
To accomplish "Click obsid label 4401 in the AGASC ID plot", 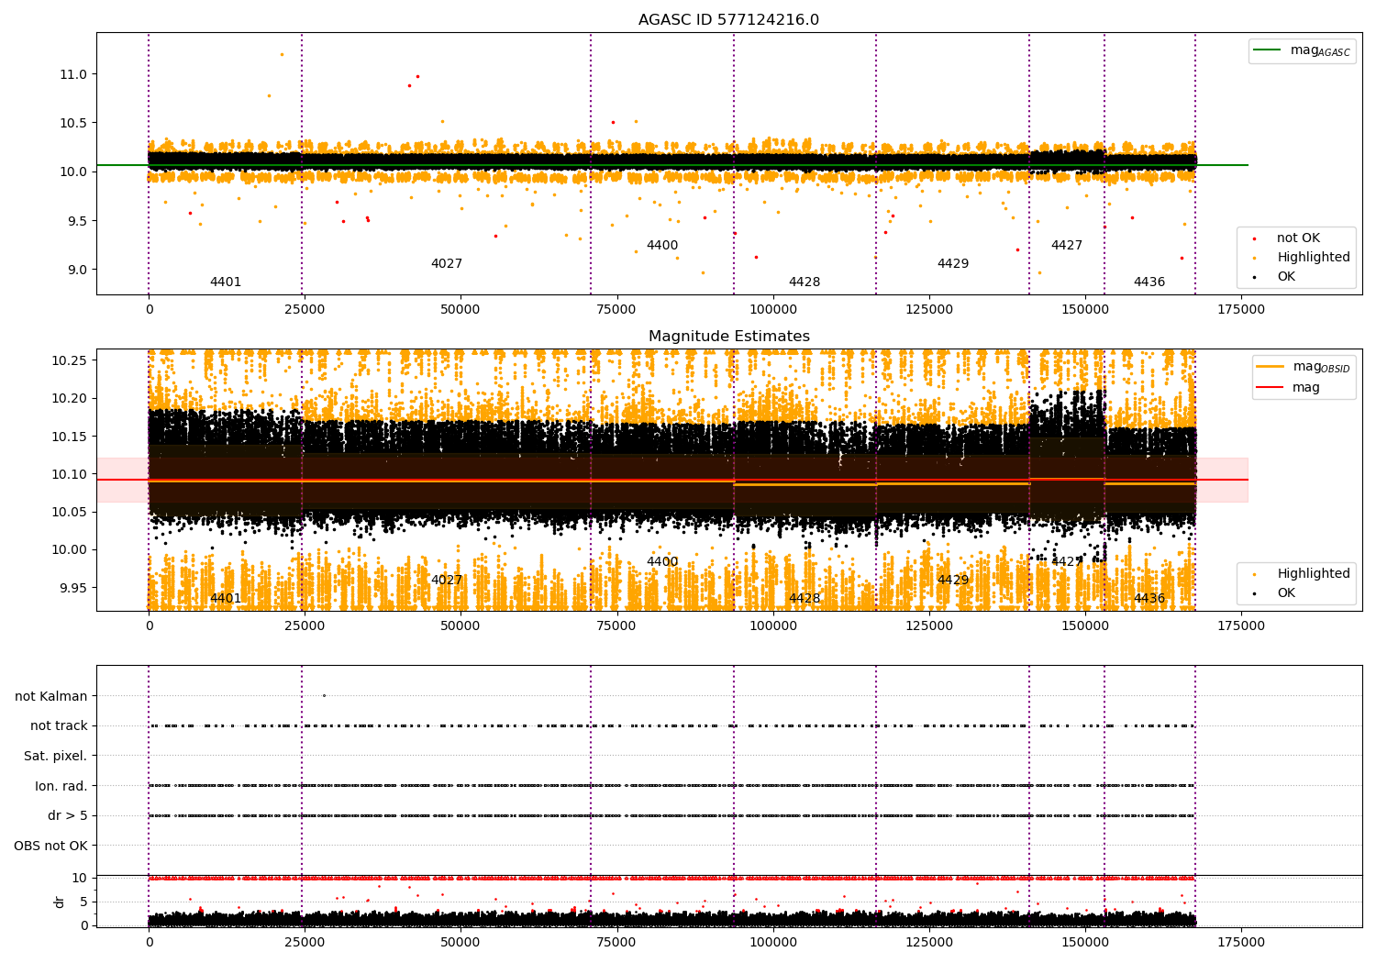I will click(226, 282).
